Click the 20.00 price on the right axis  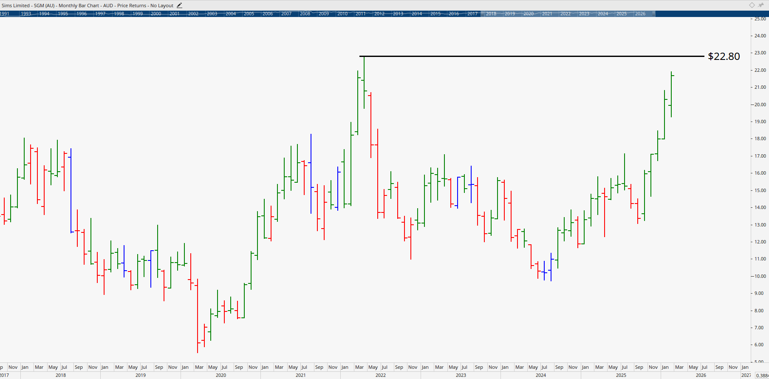760,105
